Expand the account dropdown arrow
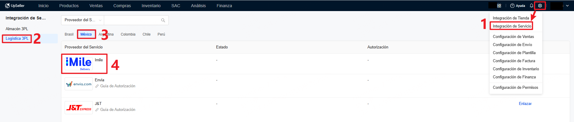 click(567, 6)
